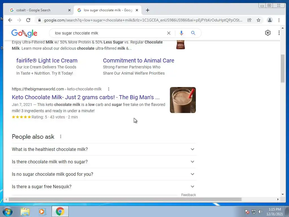Open the Commitment to Animal Care link
Image resolution: width=289 pixels, height=217 pixels.
(138, 60)
